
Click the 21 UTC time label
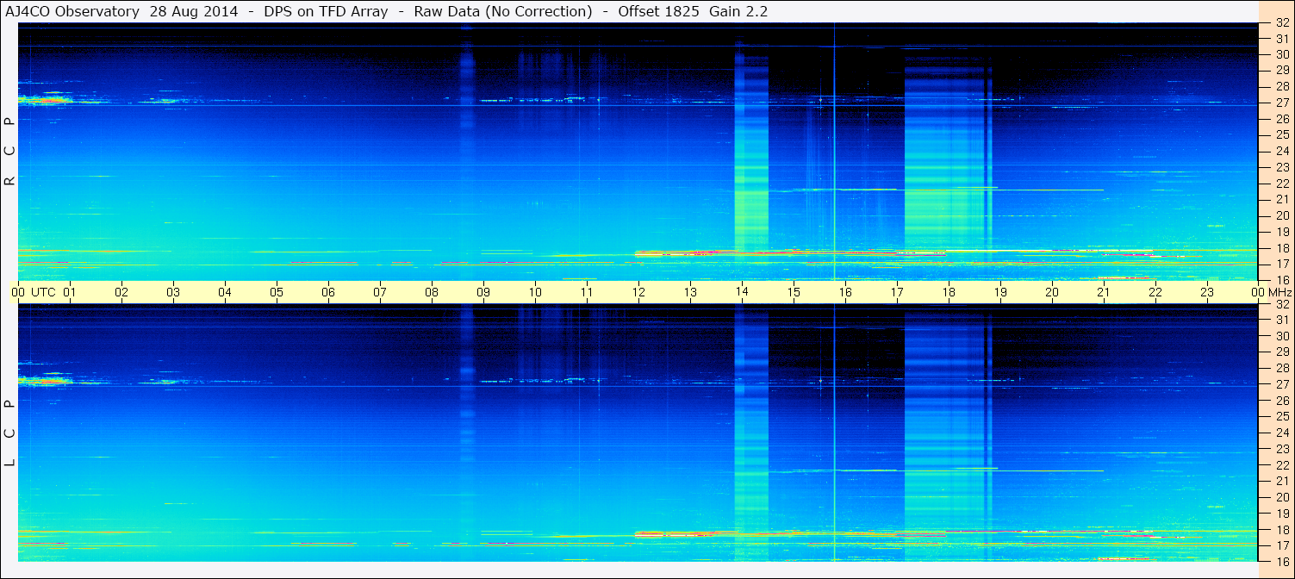click(1104, 292)
